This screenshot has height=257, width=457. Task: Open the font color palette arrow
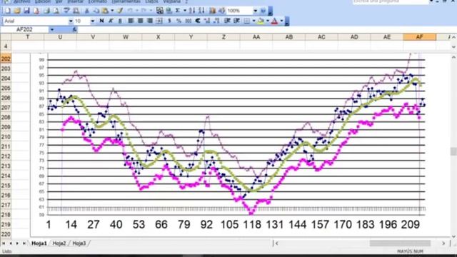pos(281,21)
